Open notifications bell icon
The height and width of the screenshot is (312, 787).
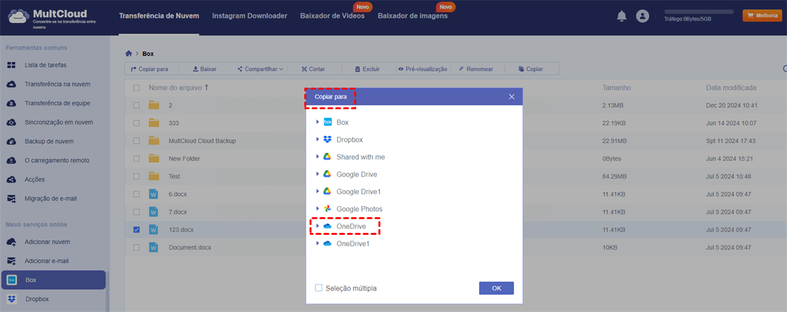click(x=622, y=16)
